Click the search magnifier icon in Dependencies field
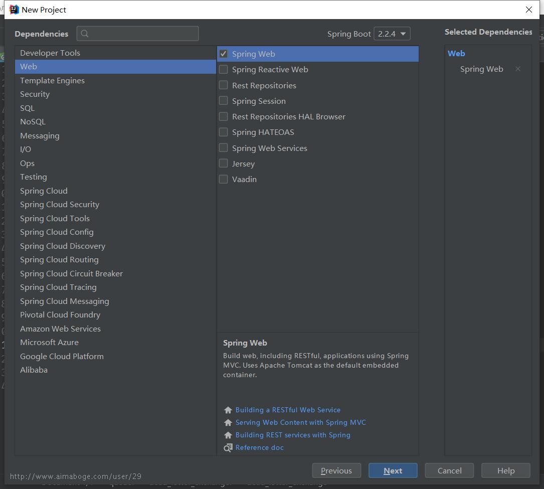The width and height of the screenshot is (544, 489). (85, 34)
